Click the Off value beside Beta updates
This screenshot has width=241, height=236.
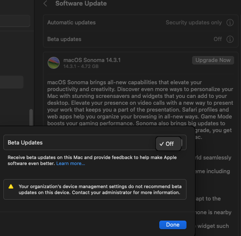(218, 39)
